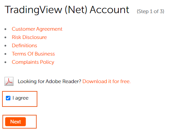Follow the Download it for free link

tap(107, 81)
